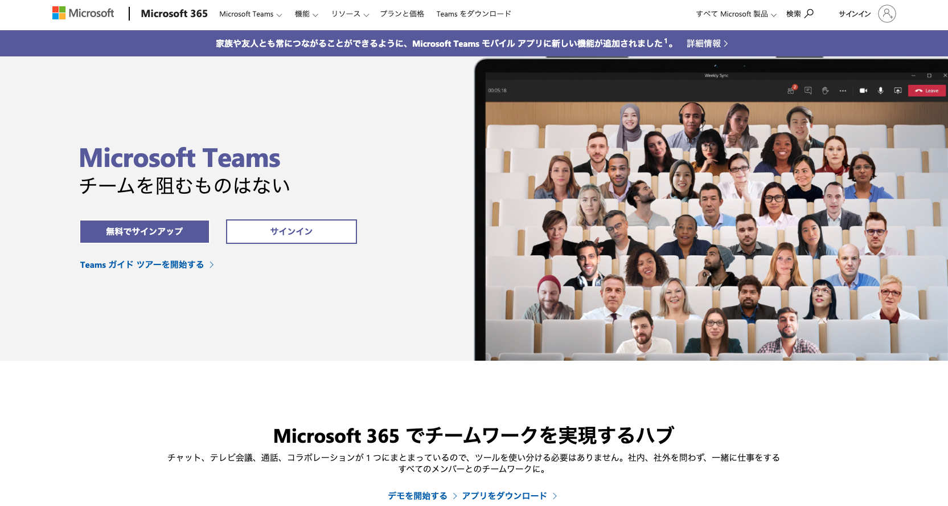Click the 検索 search text
The height and width of the screenshot is (506, 948).
click(794, 14)
